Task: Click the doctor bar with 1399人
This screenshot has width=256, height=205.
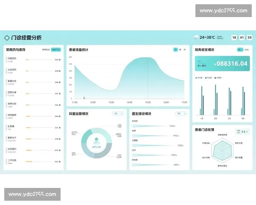Action: [x=150, y=155]
